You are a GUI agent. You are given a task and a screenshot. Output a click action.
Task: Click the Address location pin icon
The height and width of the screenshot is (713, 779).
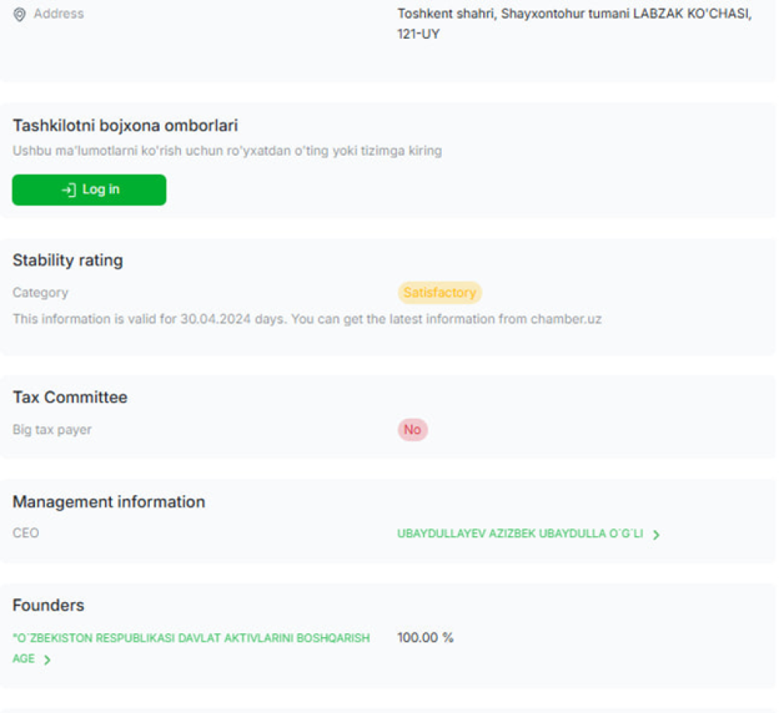19,14
